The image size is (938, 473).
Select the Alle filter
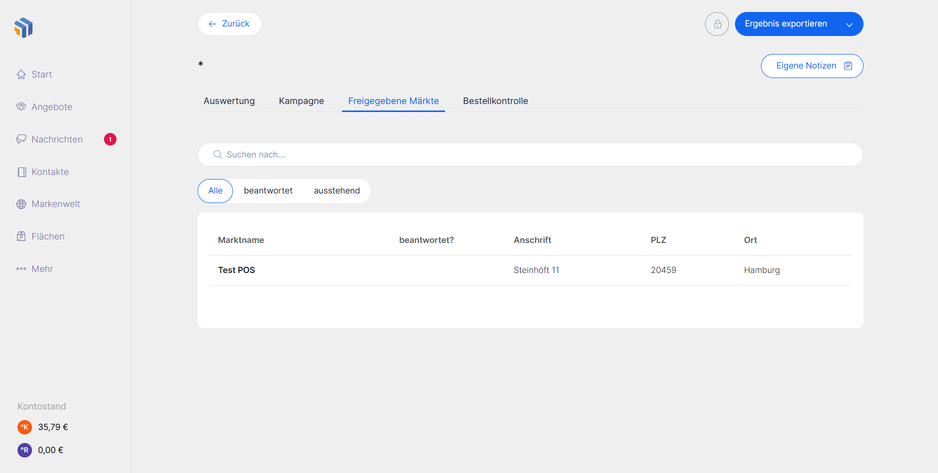pos(215,191)
